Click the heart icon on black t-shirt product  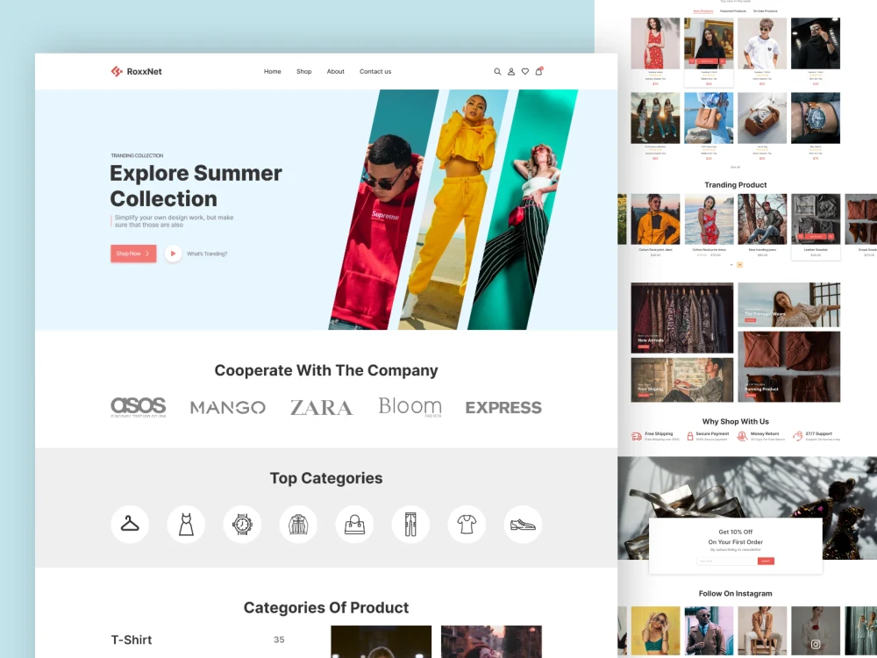point(692,61)
